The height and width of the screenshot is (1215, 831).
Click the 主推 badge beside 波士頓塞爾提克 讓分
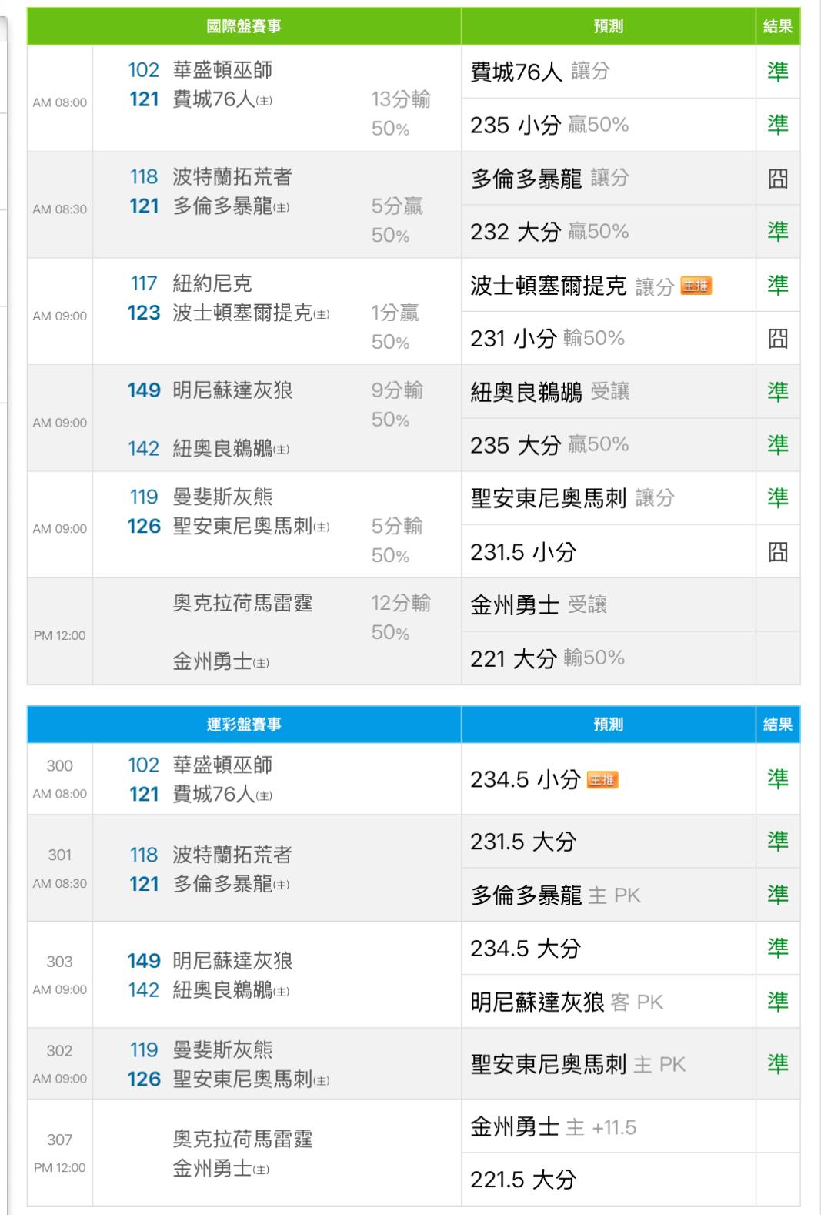click(696, 286)
